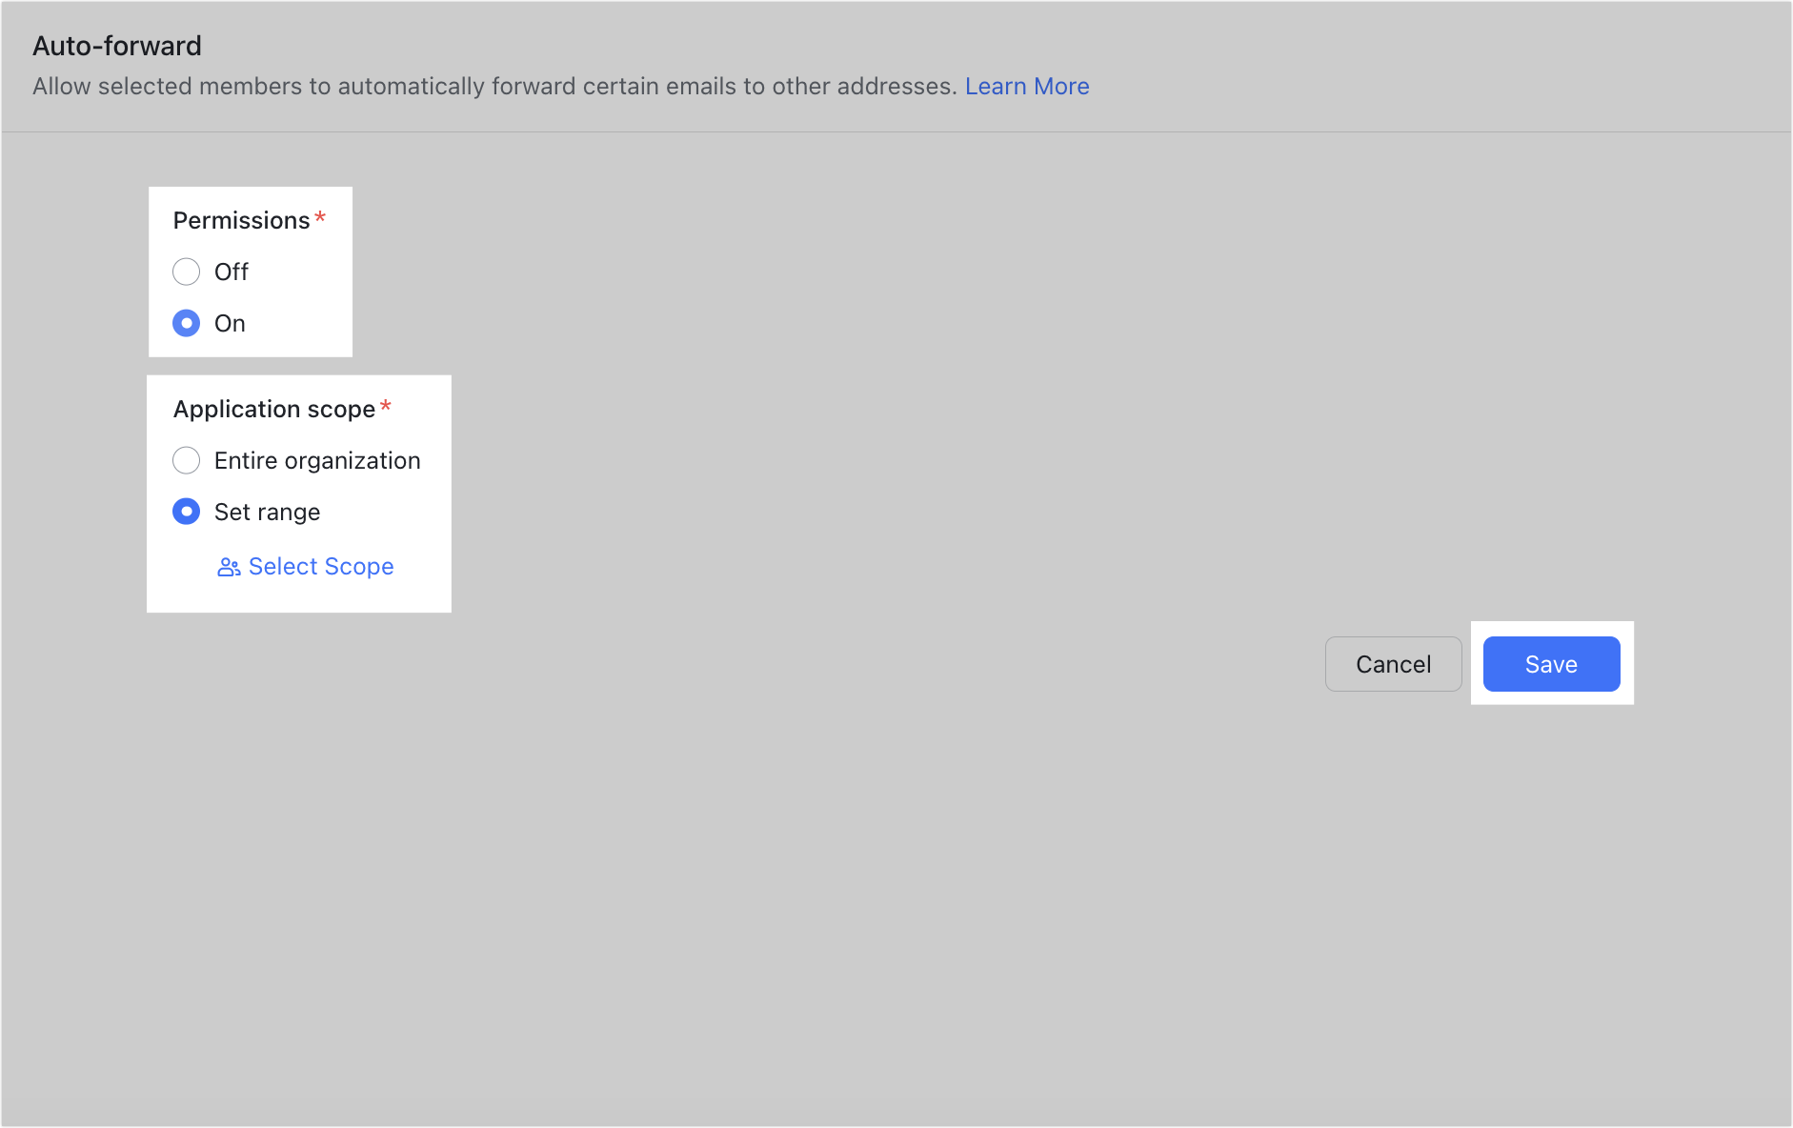Click the Application scope section label
This screenshot has width=1793, height=1128.
pos(273,409)
